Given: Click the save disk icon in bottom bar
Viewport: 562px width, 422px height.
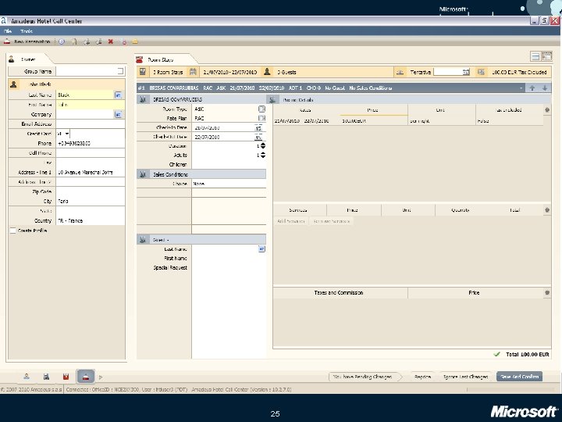Looking at the screenshot, I should tap(46, 377).
